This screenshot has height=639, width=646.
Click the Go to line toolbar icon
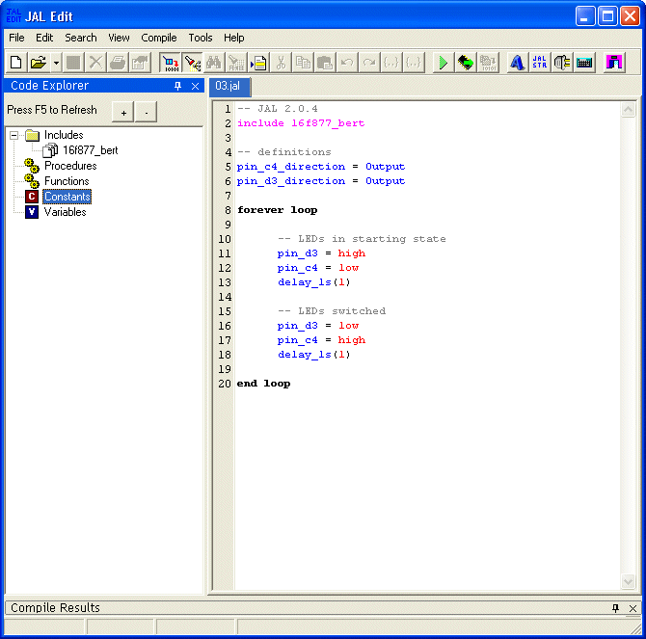(x=258, y=63)
